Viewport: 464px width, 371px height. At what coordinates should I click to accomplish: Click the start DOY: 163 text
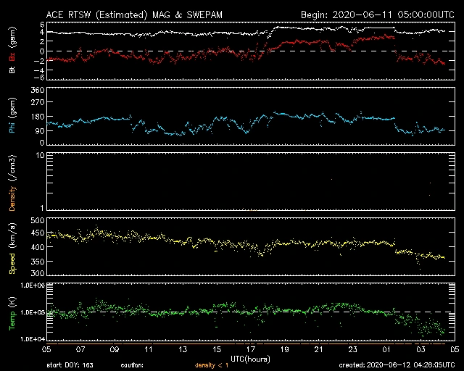[x=69, y=365]
